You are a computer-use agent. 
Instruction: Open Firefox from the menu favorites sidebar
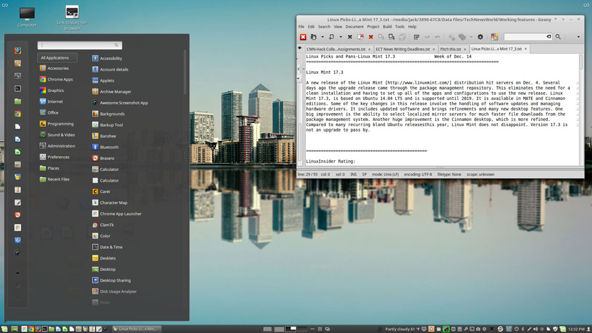pos(17,51)
